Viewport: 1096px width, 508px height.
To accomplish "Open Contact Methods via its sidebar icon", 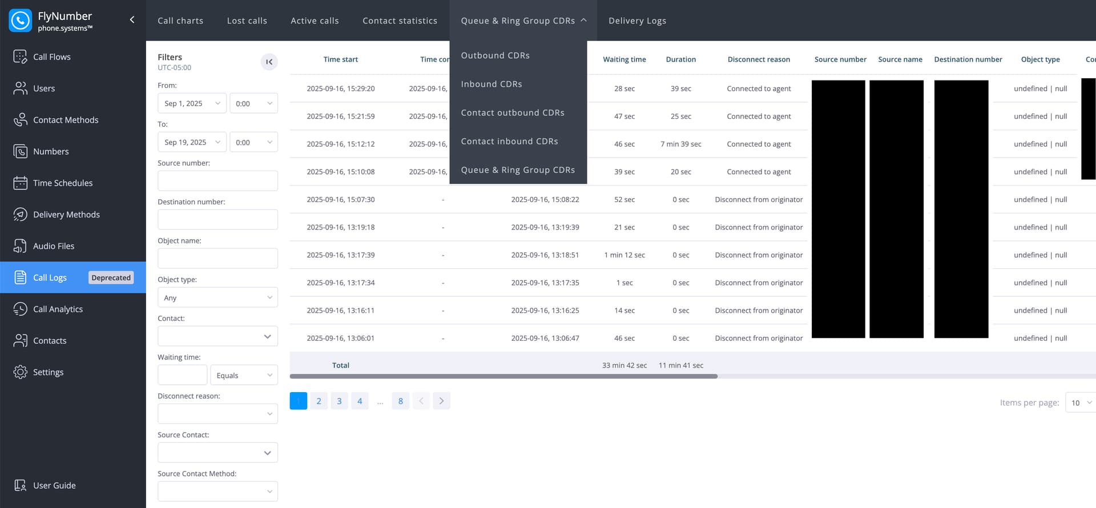I will (x=20, y=120).
